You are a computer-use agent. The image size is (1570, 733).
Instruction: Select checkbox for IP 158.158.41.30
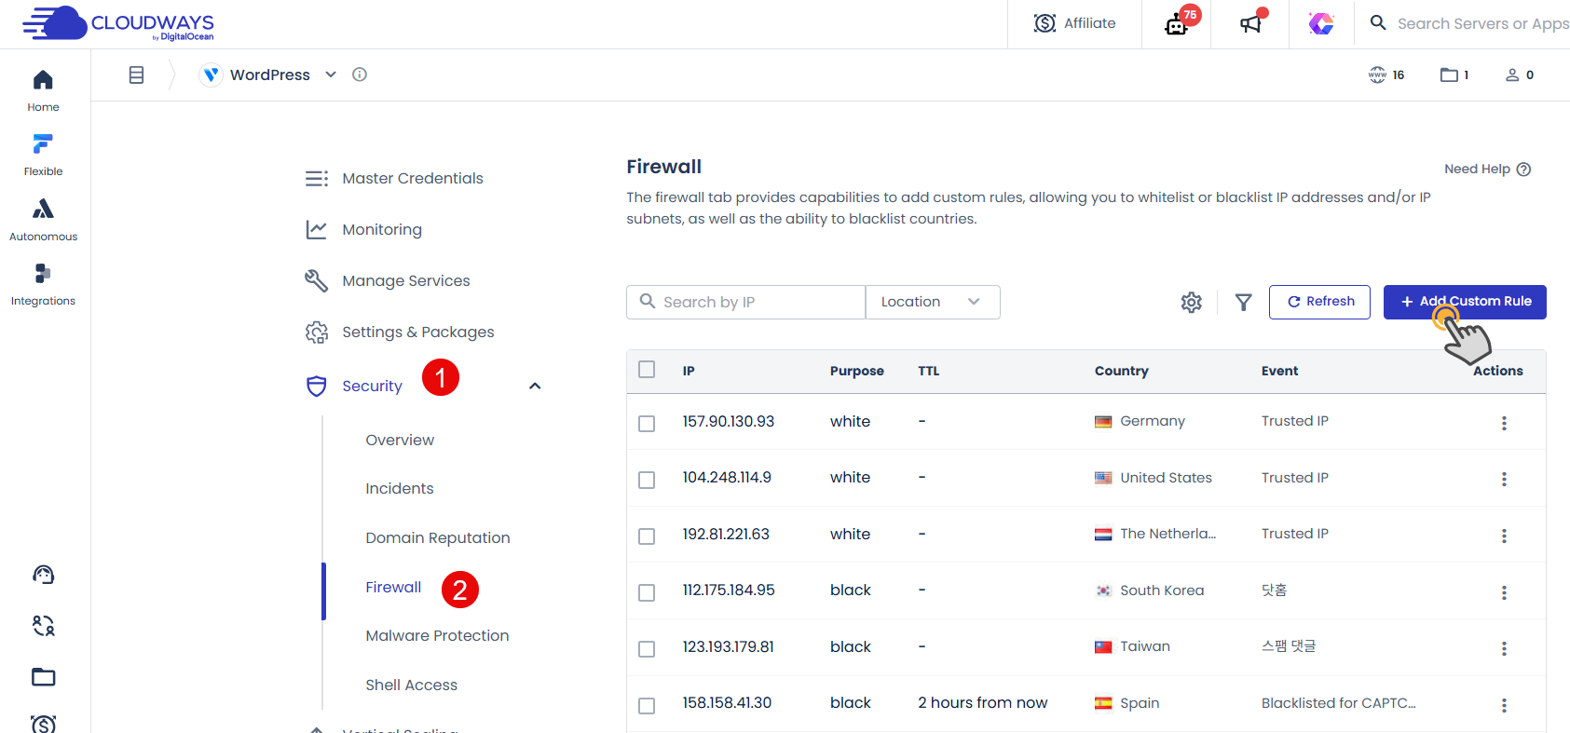coord(647,706)
